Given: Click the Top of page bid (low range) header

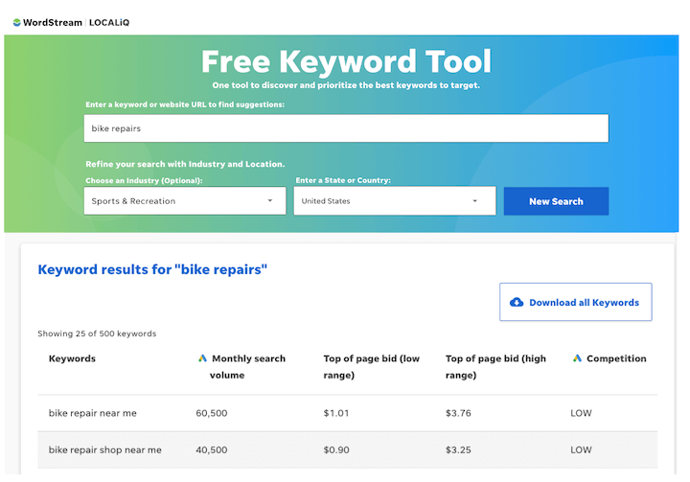Looking at the screenshot, I should tap(372, 367).
